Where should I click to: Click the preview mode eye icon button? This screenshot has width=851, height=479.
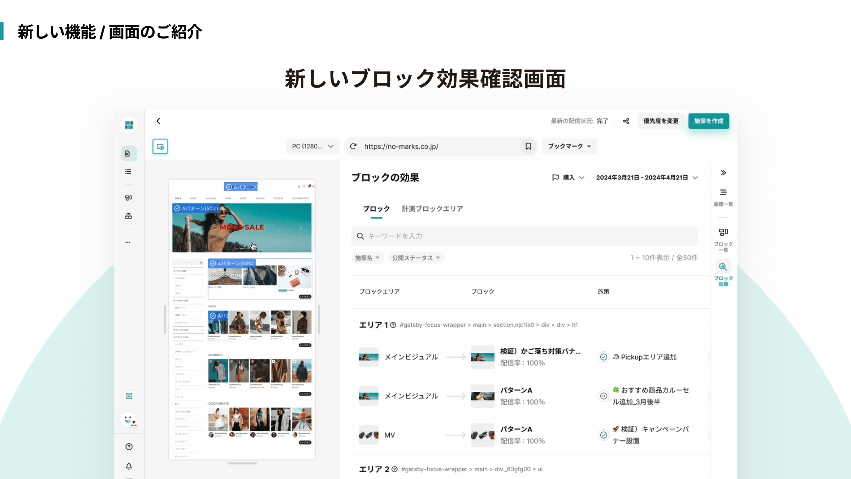click(x=160, y=147)
